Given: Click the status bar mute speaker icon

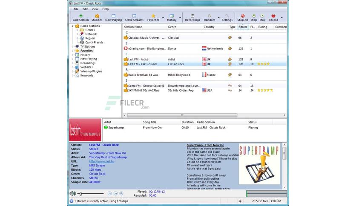Looking at the screenshot, I should tap(241, 201).
